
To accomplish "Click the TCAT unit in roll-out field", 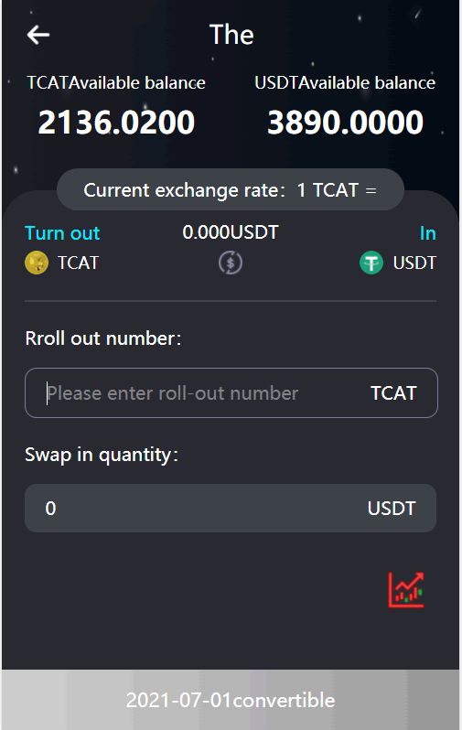I will point(393,393).
